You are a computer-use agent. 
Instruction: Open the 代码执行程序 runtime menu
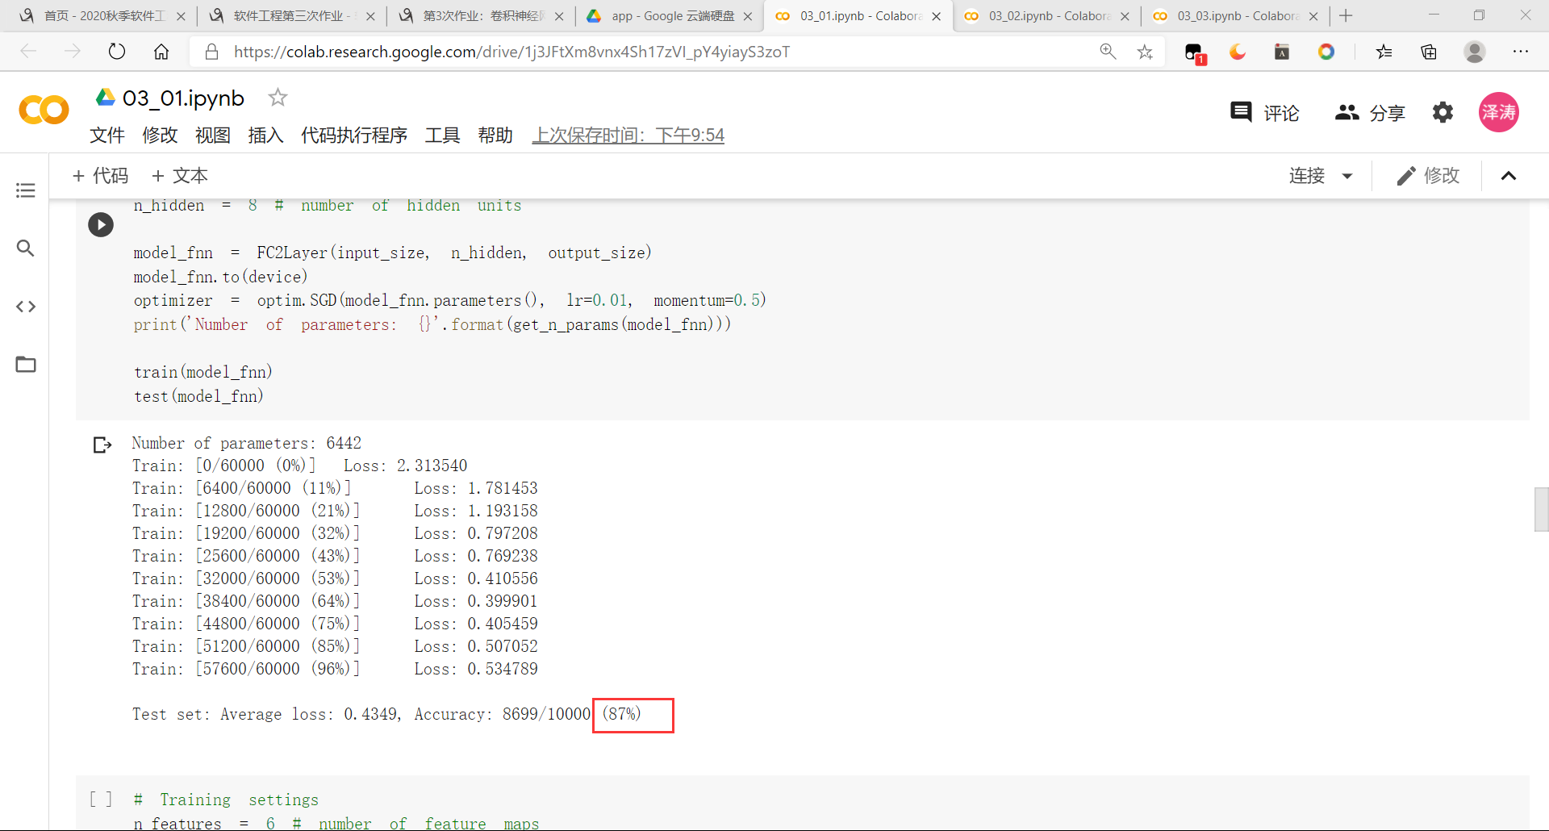(354, 135)
